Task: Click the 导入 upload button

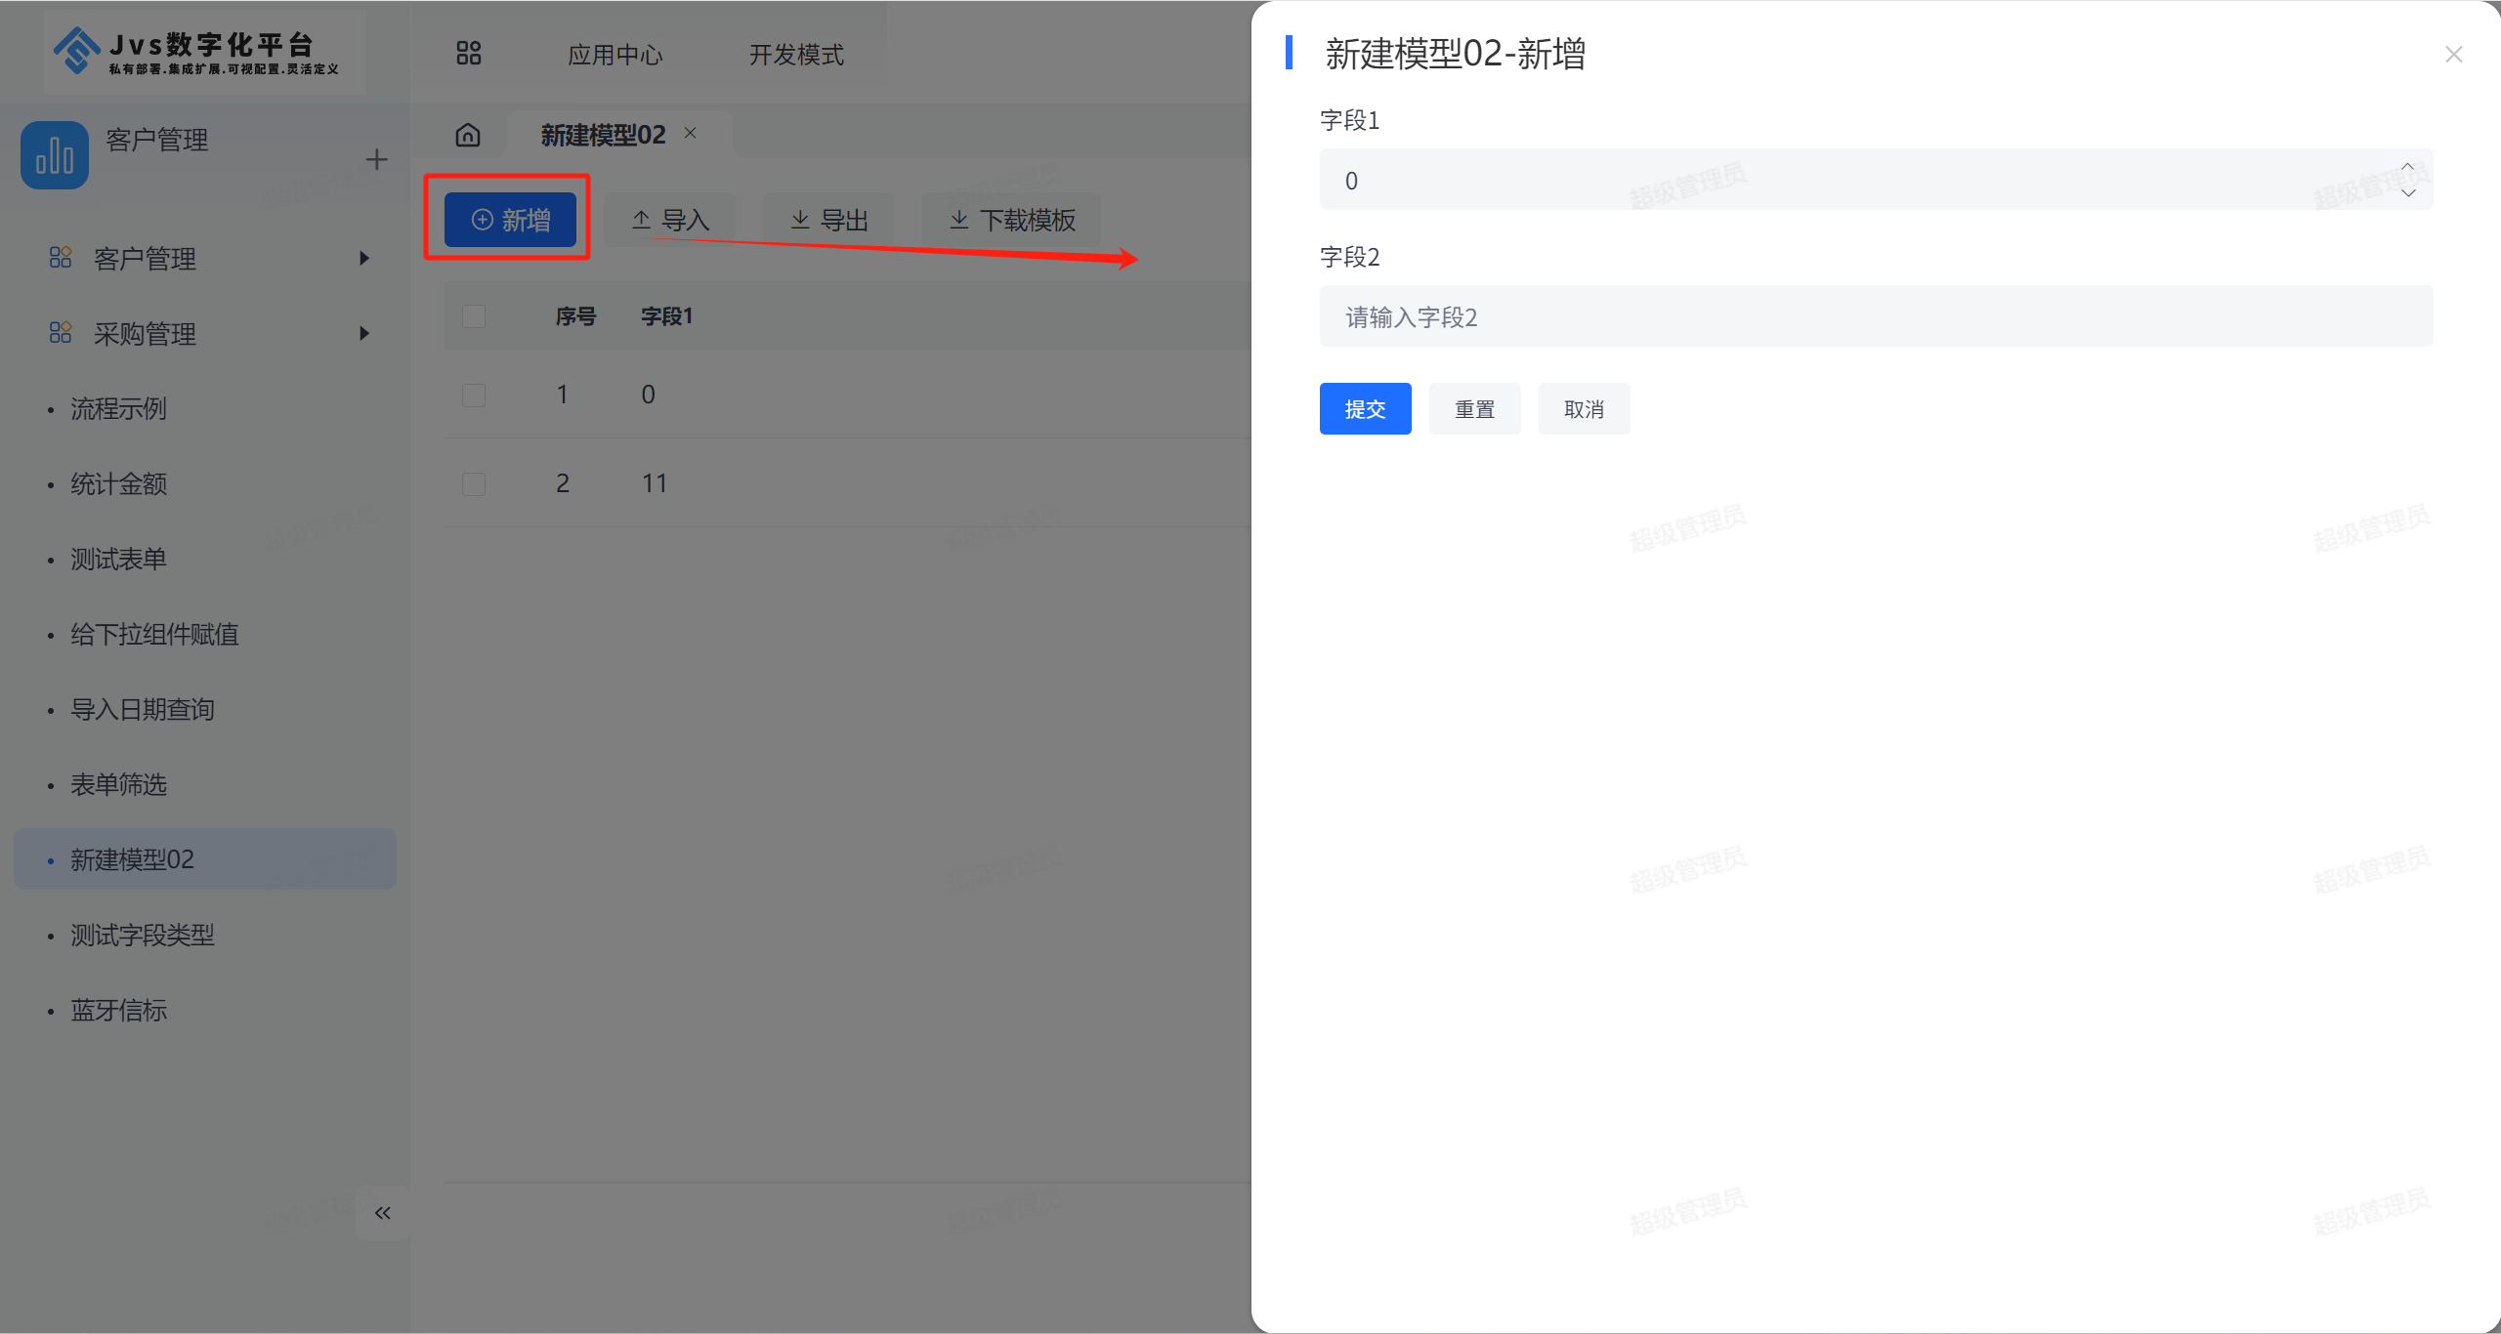Action: [x=670, y=220]
